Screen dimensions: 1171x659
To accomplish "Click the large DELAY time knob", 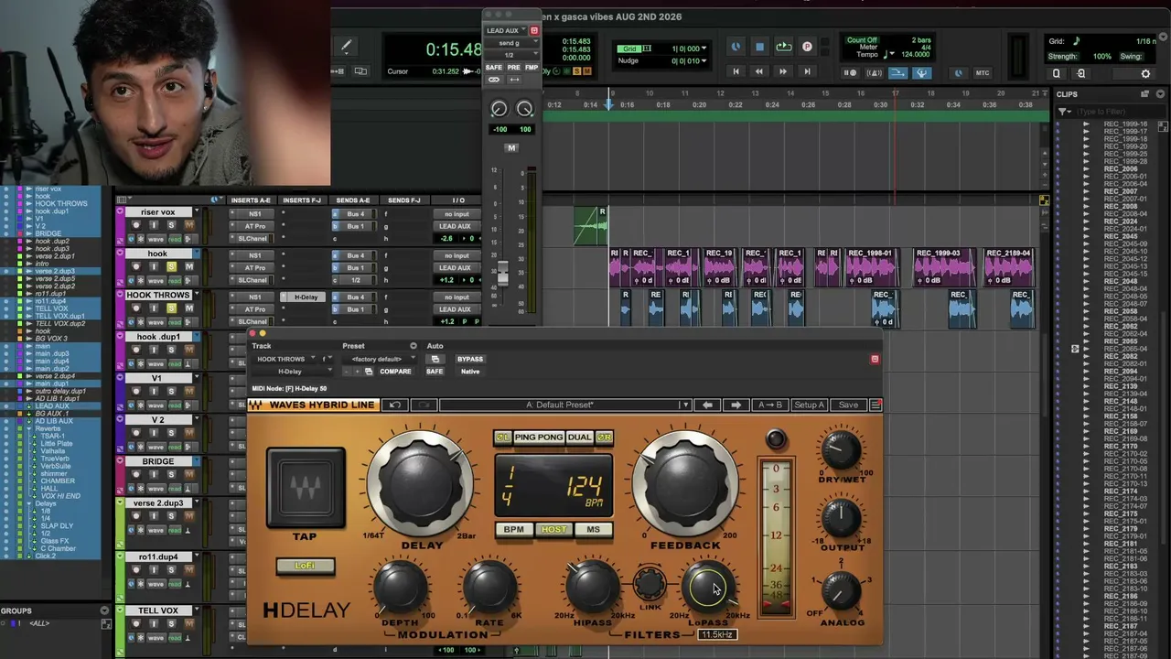I will tap(421, 485).
